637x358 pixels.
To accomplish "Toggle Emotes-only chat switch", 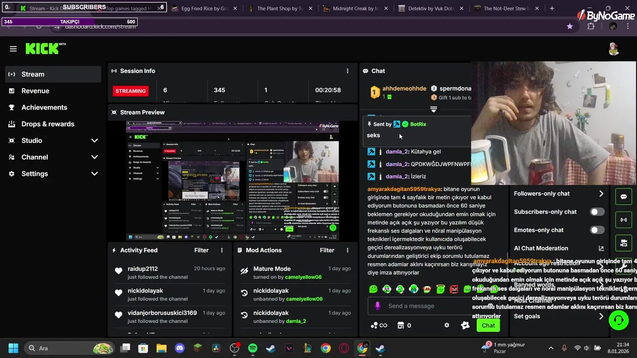I will [597, 230].
